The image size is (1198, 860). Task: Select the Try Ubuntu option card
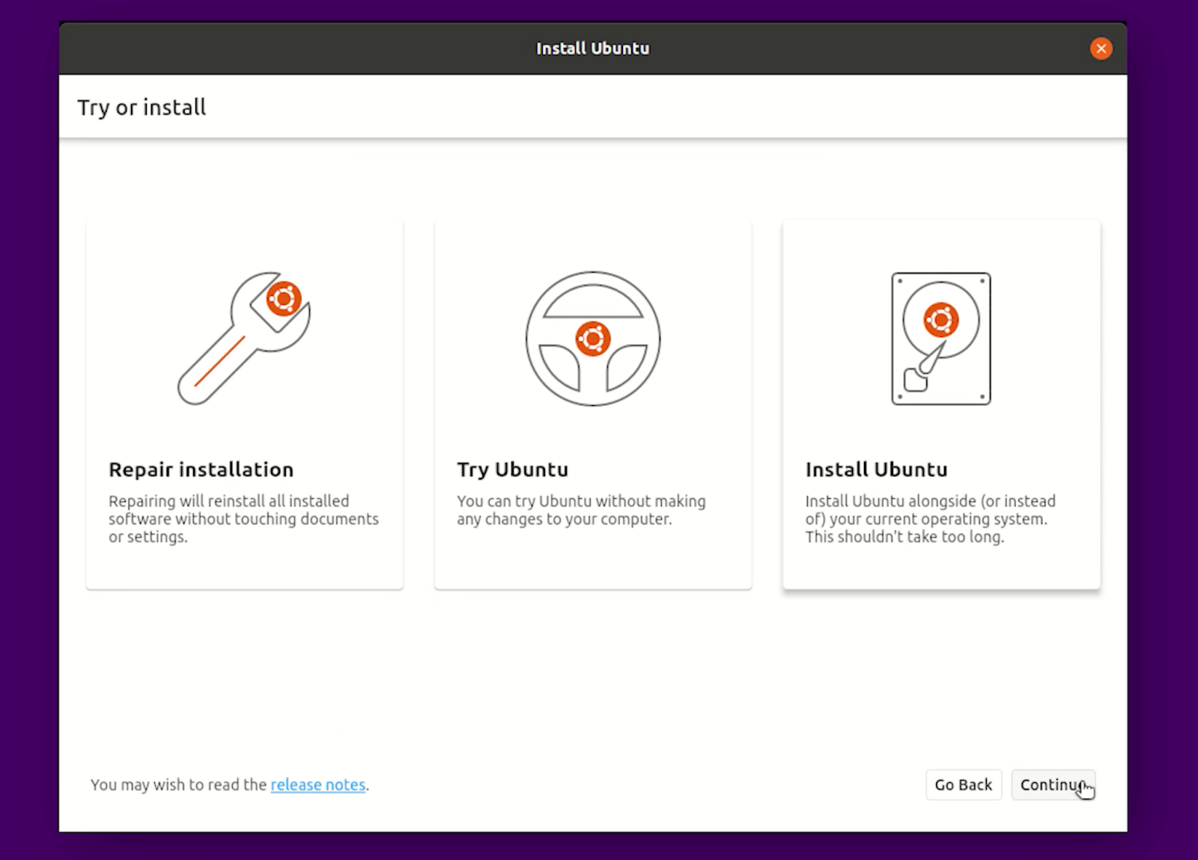pyautogui.click(x=593, y=405)
